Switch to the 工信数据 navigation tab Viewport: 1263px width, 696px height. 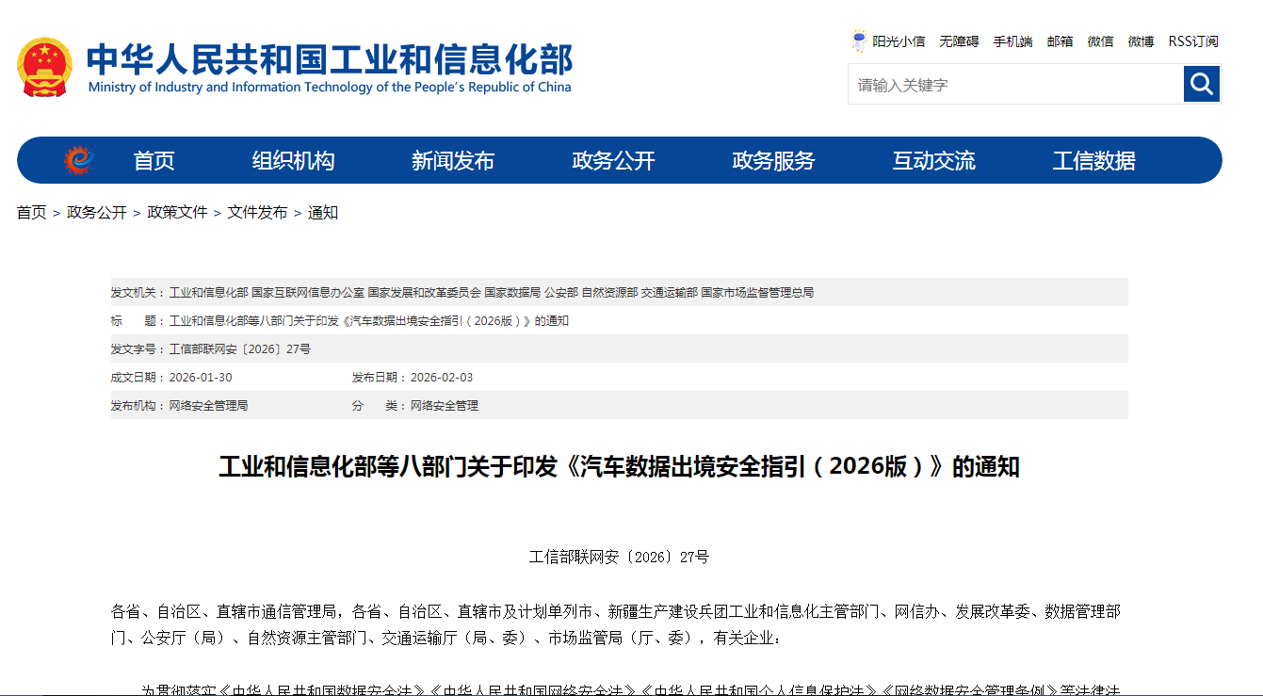[1093, 160]
